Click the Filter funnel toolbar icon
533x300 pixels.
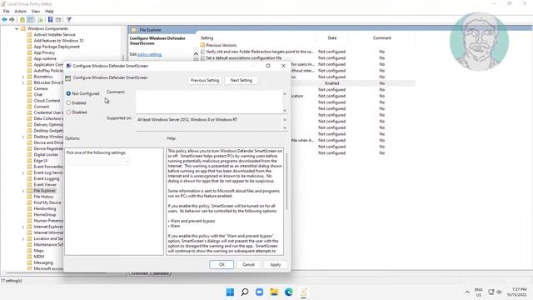[69, 20]
